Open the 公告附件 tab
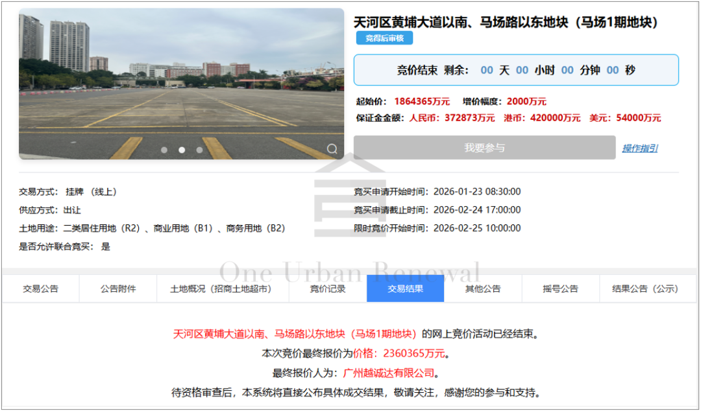The width and height of the screenshot is (701, 411). (118, 288)
